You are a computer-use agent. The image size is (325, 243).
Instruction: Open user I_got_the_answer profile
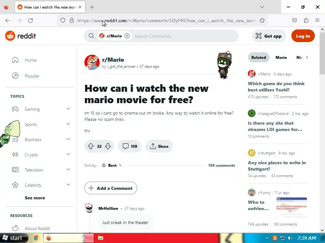(x=121, y=66)
